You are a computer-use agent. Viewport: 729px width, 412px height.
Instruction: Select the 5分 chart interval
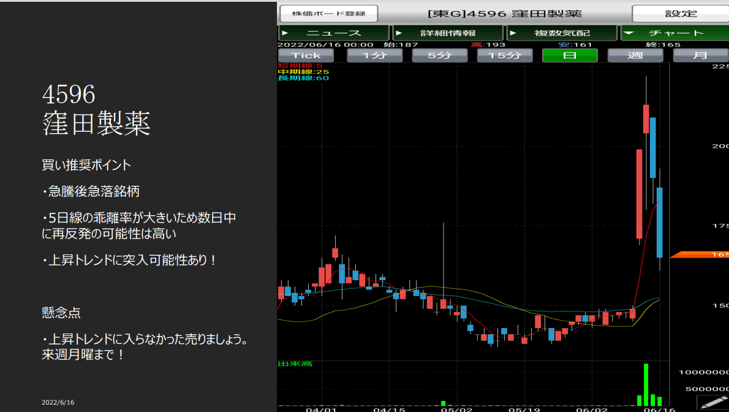click(x=440, y=55)
